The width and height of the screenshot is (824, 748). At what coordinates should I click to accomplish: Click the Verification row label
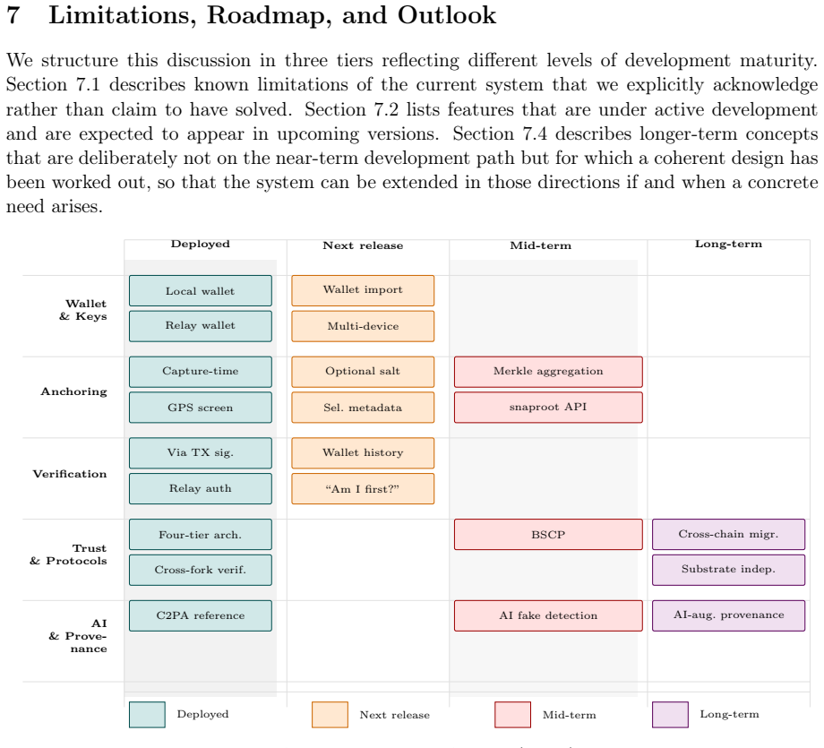[70, 474]
